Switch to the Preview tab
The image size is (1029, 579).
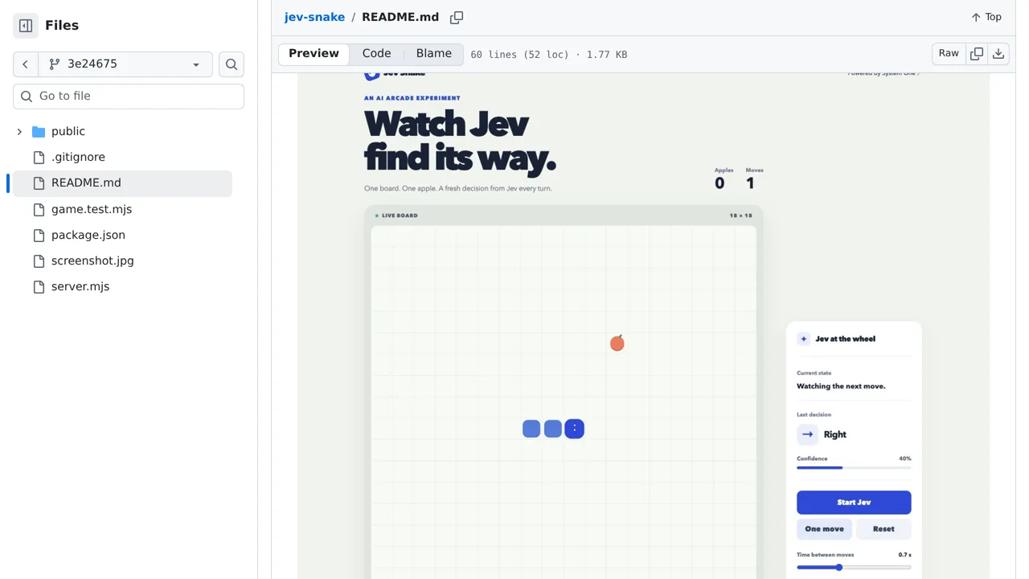[314, 54]
